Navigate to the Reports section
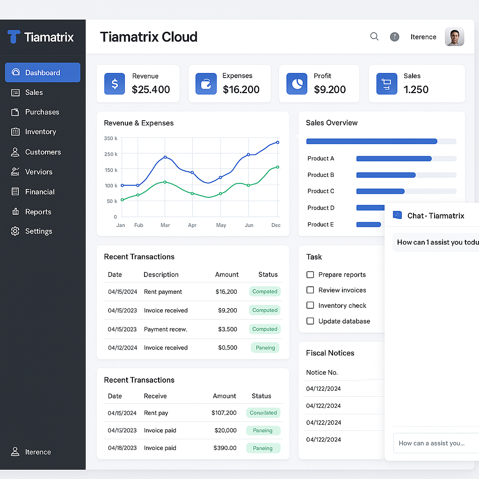The width and height of the screenshot is (479, 479). [38, 212]
